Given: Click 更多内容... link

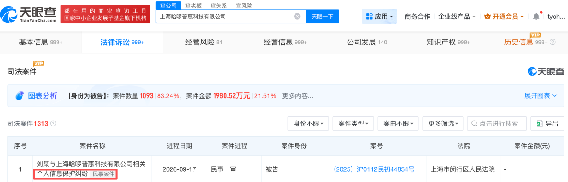Looking at the screenshot, I should (x=298, y=96).
